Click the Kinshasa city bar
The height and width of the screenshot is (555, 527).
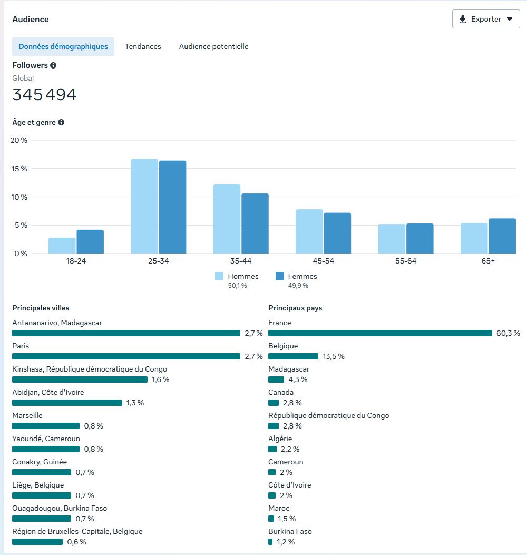tap(80, 379)
